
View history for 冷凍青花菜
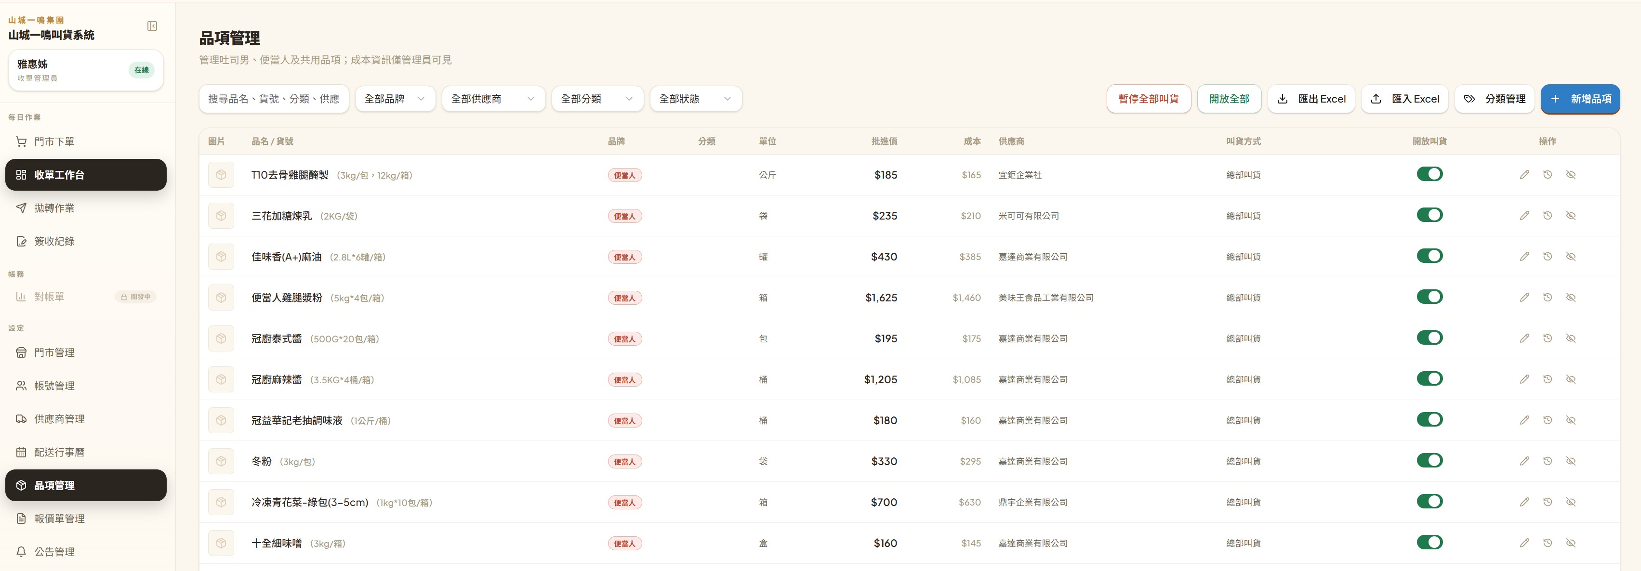pos(1548,502)
